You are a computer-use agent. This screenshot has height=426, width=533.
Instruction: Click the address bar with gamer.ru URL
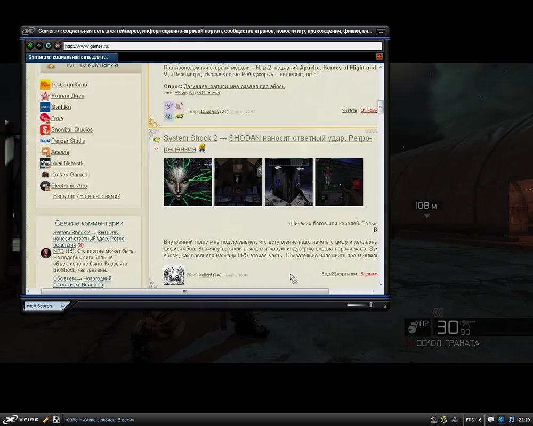tap(222, 46)
